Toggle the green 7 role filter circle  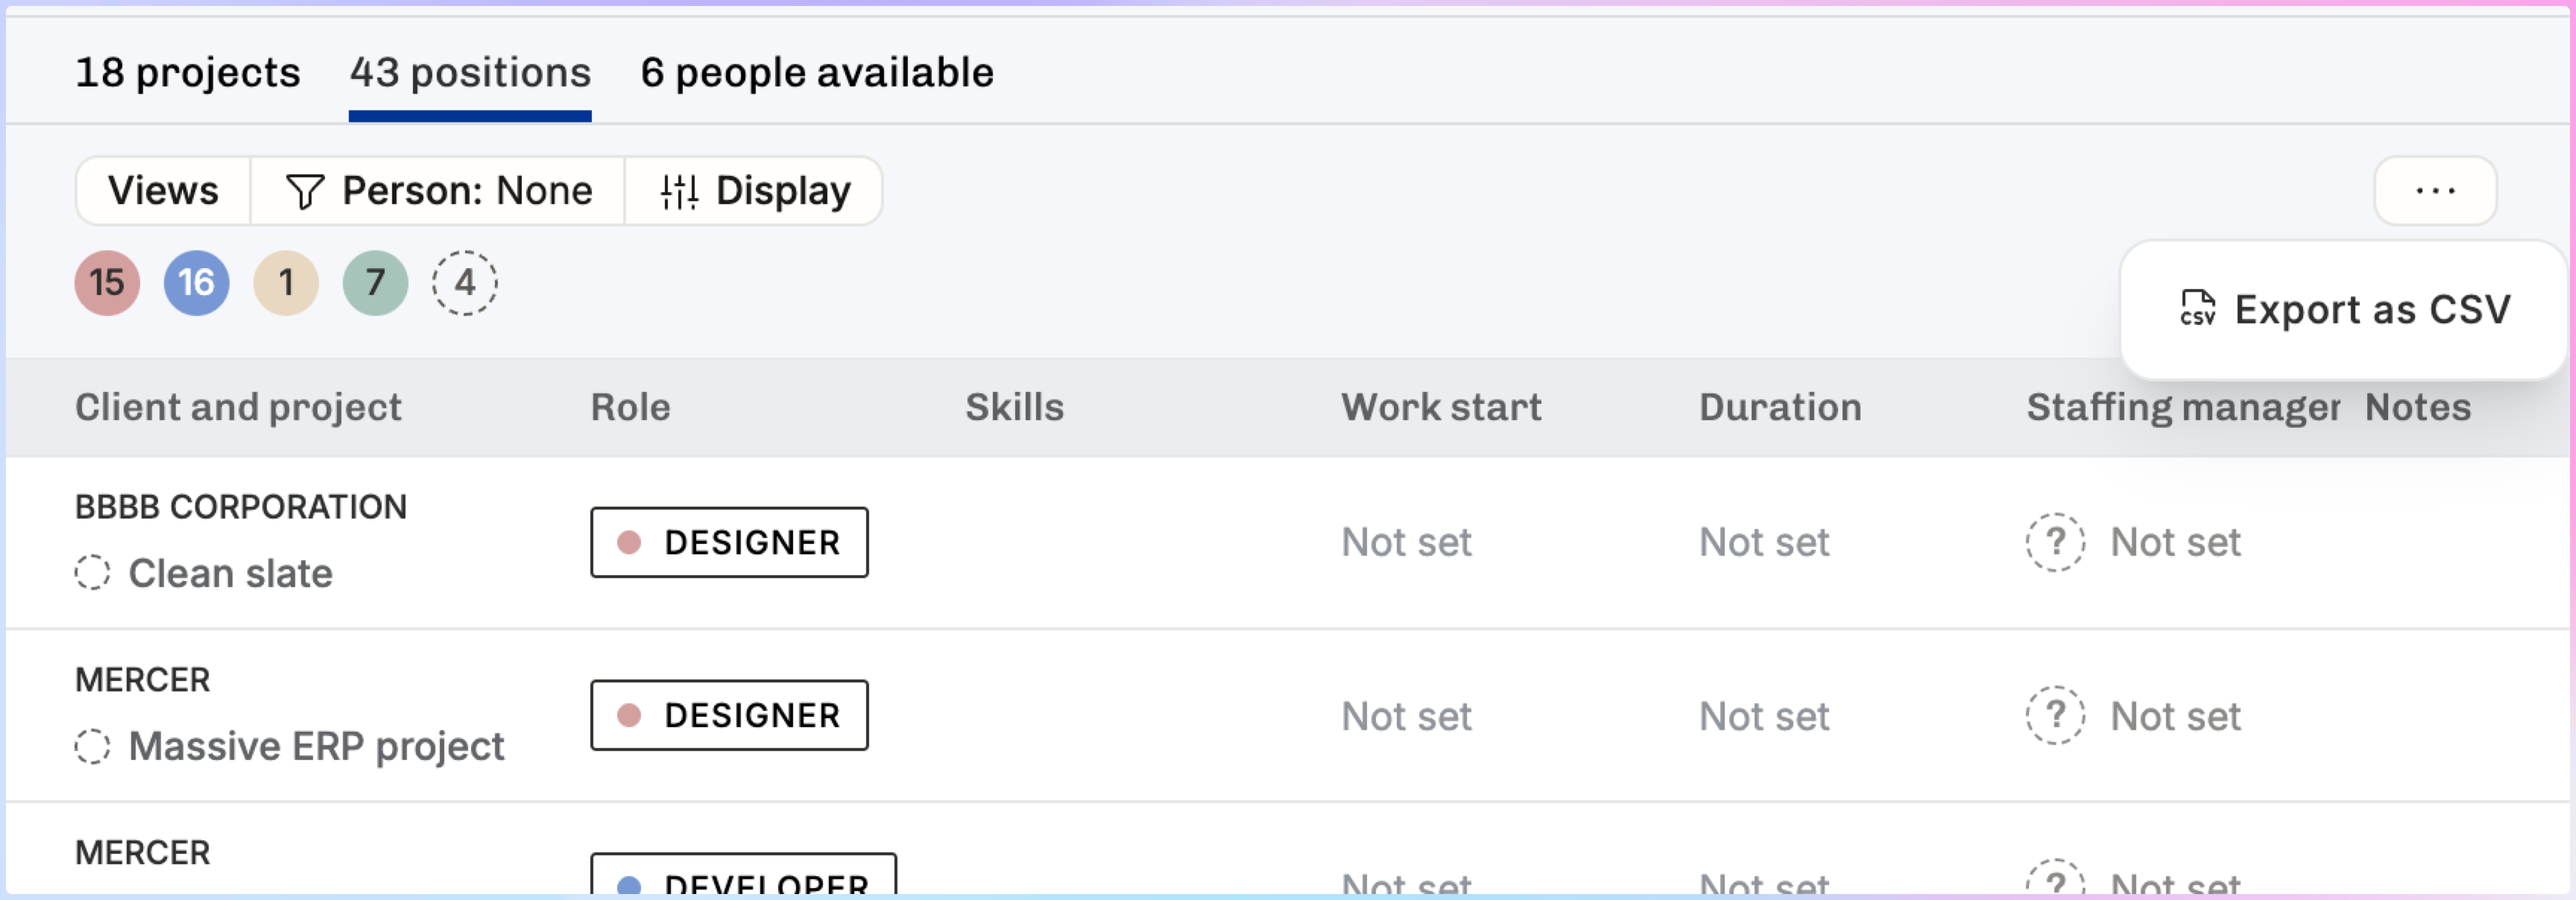pos(375,283)
